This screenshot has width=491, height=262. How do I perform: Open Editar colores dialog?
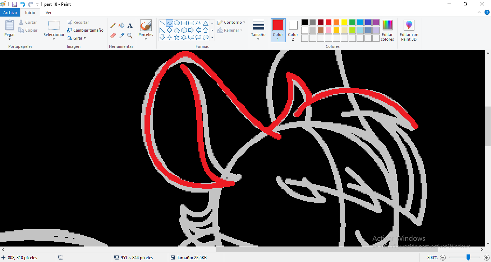point(387,30)
